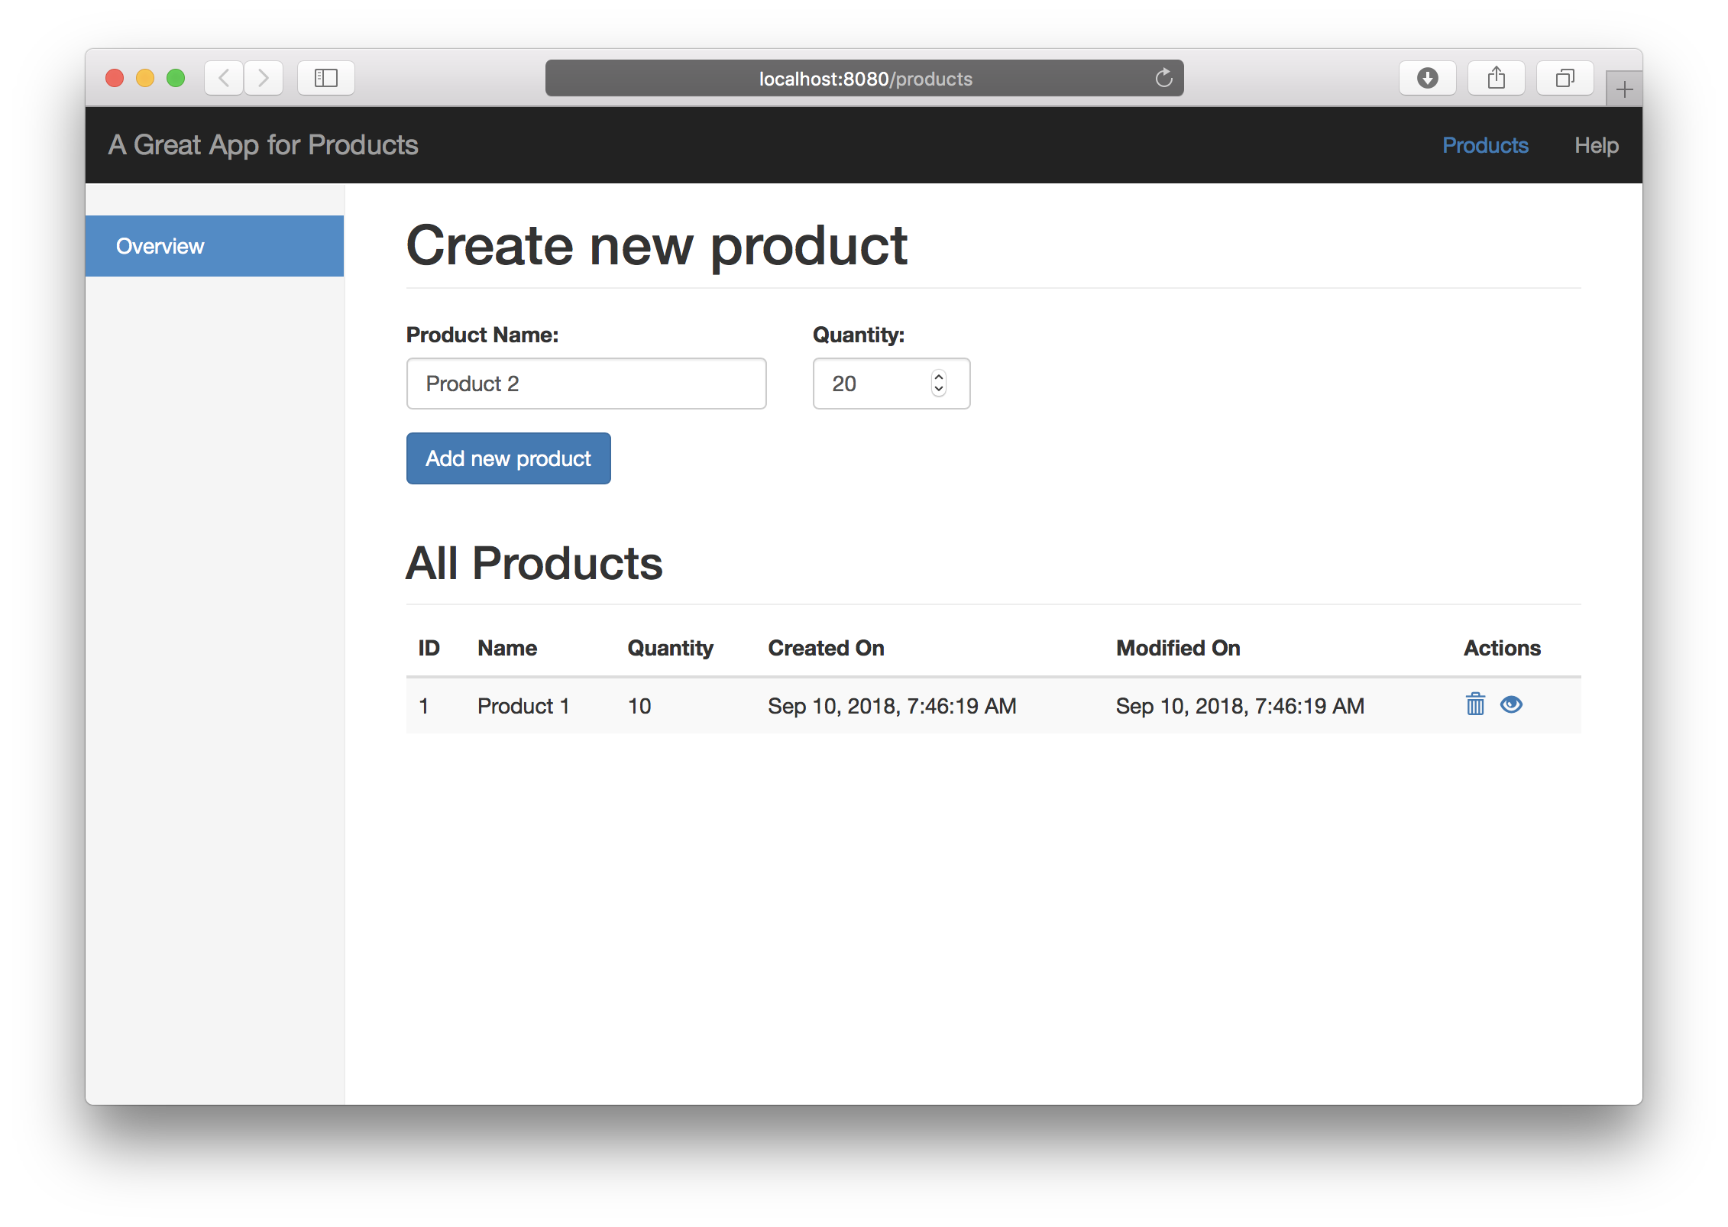Open the Safari share icon
Image resolution: width=1728 pixels, height=1227 pixels.
pyautogui.click(x=1496, y=78)
